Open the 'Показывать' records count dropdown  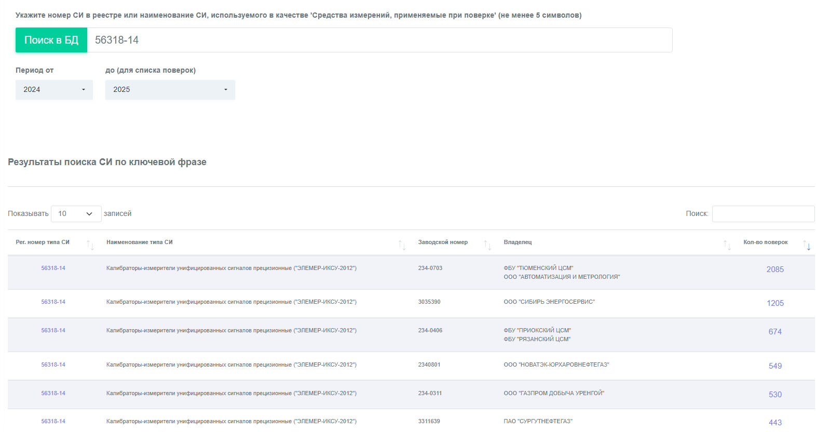click(x=76, y=214)
